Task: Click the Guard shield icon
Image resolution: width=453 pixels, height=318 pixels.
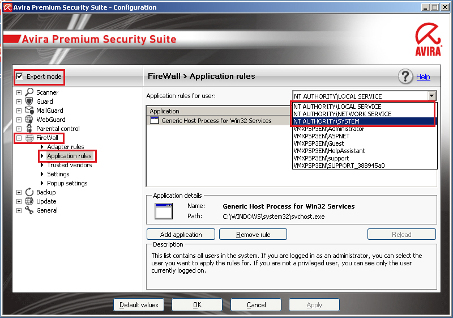Action: pos(29,101)
